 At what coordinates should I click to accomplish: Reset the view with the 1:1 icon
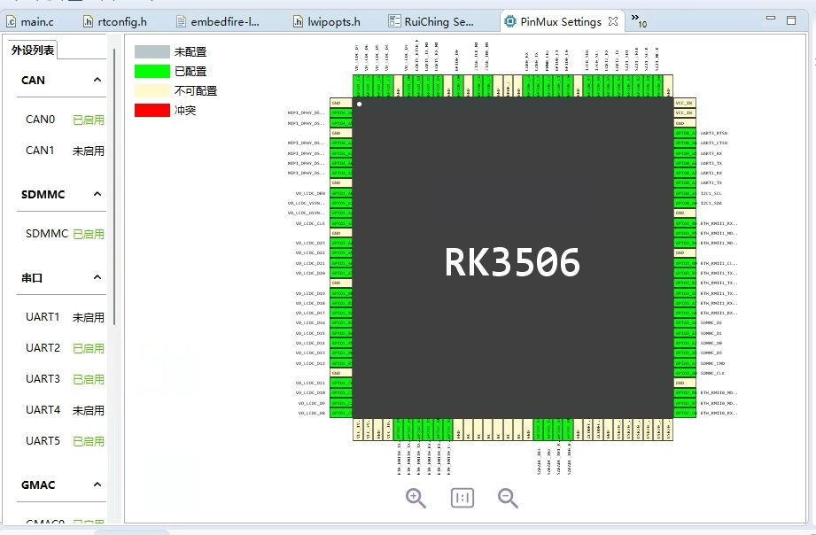tap(462, 498)
